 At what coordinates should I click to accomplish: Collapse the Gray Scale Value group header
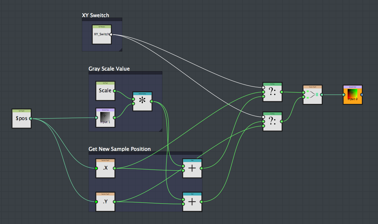coord(125,73)
